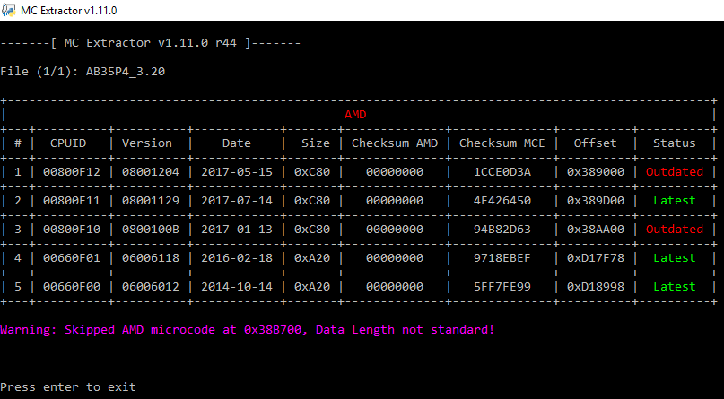Screen dimensions: 724x399
Task: Click the MC Extractor v1.11.0 r44 header line
Action: click(151, 42)
